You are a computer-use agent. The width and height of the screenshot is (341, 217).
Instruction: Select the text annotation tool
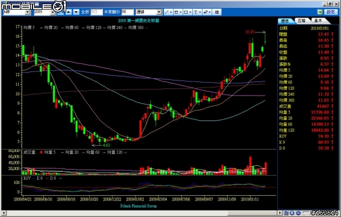pos(196,12)
